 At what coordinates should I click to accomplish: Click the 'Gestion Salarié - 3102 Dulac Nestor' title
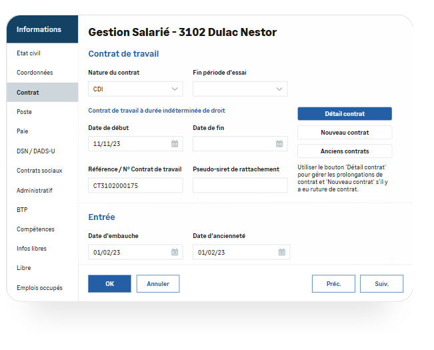(x=183, y=32)
